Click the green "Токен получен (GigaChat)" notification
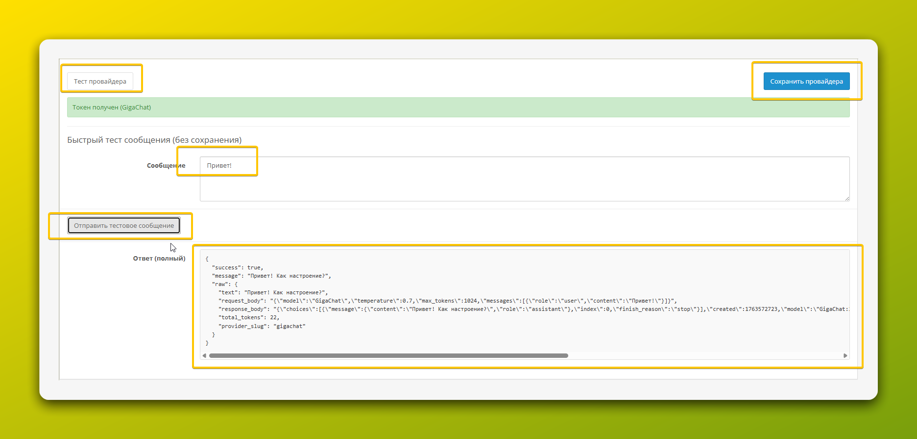917x439 pixels. [x=458, y=108]
